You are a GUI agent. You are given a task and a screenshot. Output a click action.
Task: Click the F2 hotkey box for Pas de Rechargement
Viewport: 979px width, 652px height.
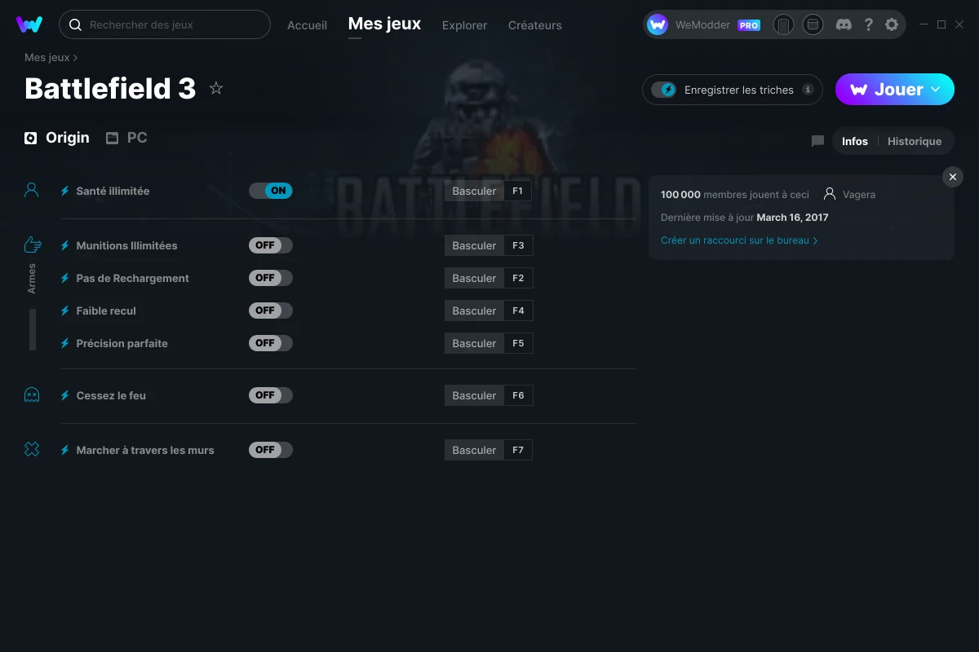(518, 278)
